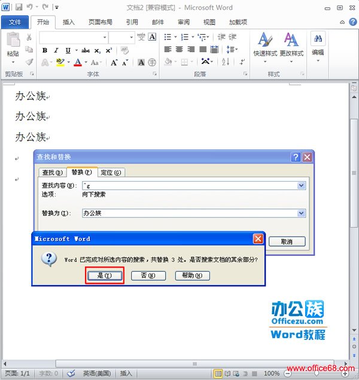Image resolution: width=359 pixels, height=380 pixels.
Task: Click the 是(Y) button
Action: tap(105, 275)
